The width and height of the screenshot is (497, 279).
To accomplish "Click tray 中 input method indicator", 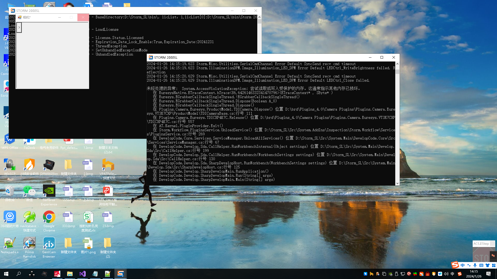I will [452, 274].
